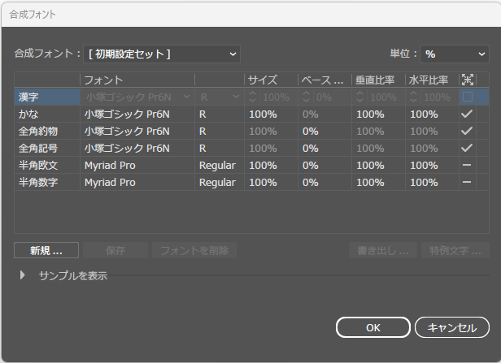Toggle the checkmark in the 全角約物 row
501x363 pixels.
467,132
